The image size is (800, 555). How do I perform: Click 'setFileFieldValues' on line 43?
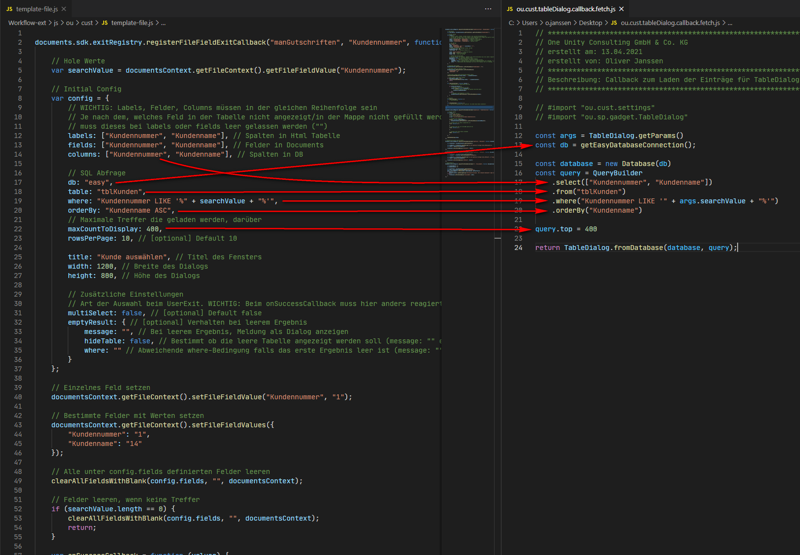point(228,425)
